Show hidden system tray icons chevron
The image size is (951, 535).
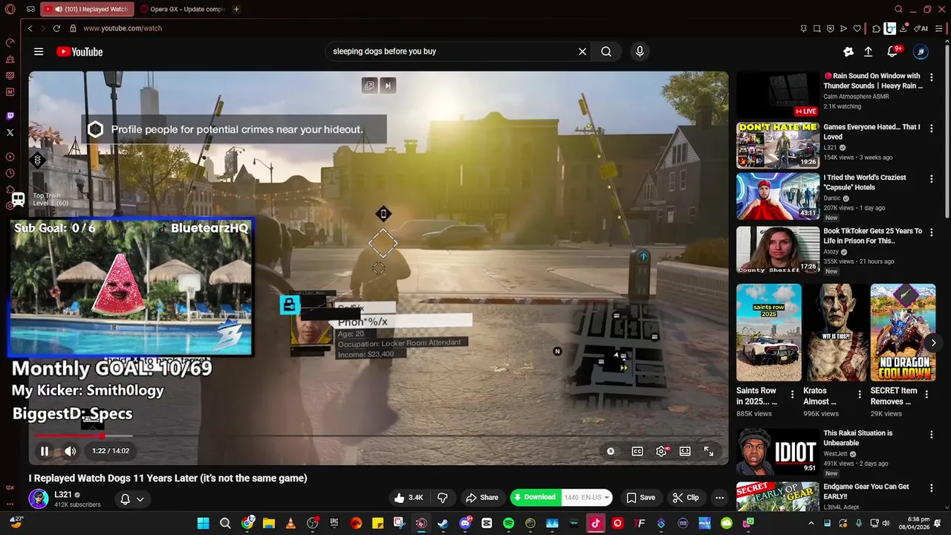811,523
